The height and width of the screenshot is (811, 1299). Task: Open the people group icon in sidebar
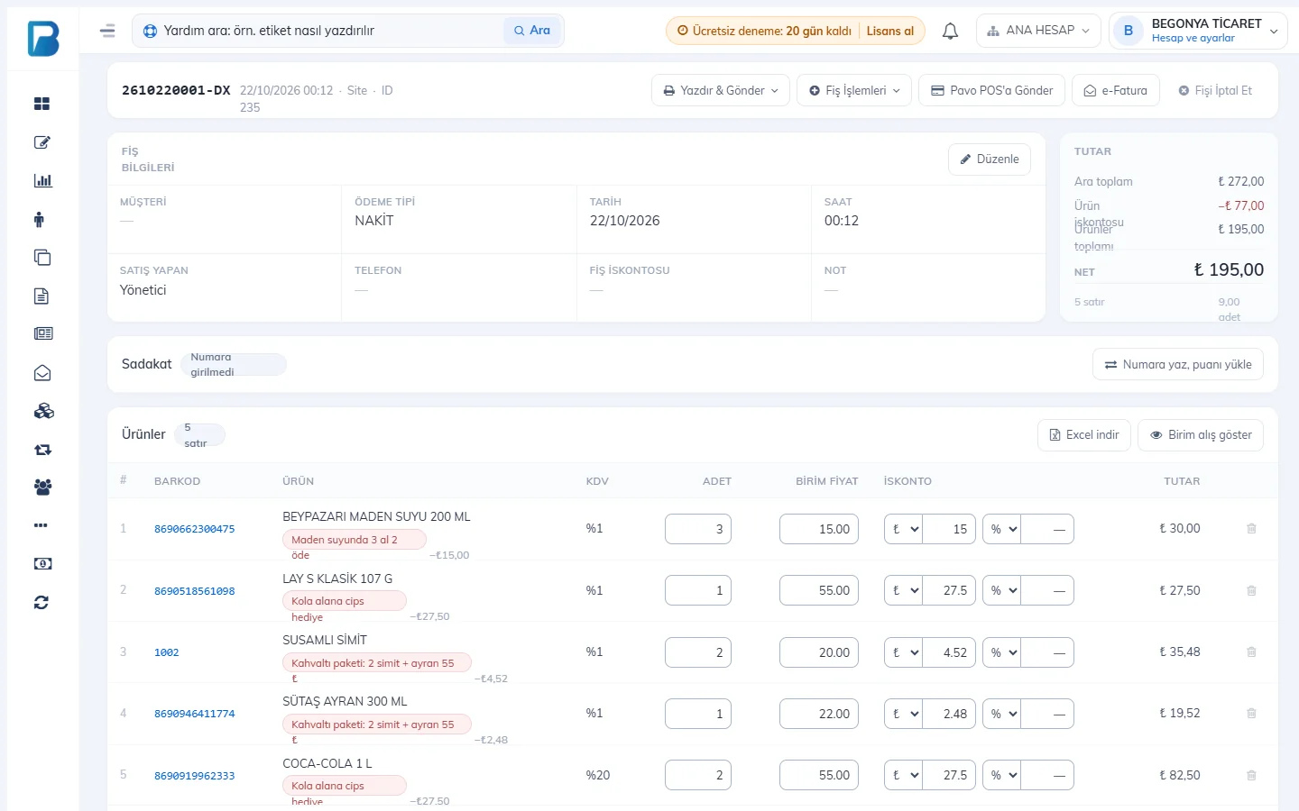point(42,488)
